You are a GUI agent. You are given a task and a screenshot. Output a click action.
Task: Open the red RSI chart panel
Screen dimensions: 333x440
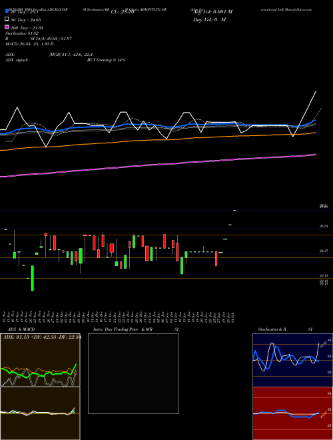pos(292,413)
